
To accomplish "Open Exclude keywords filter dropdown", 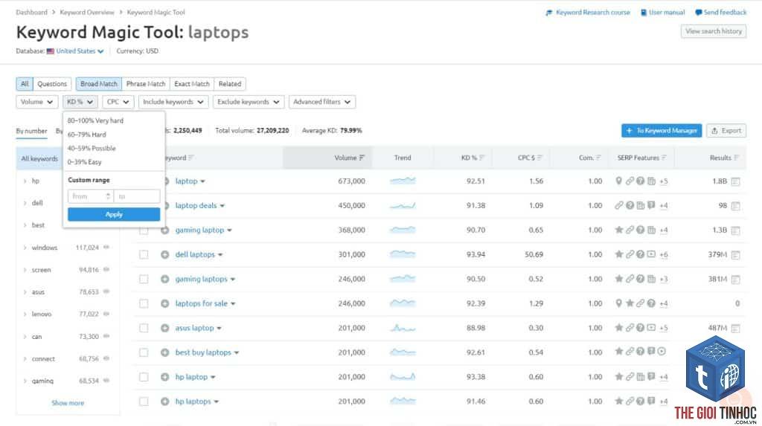I will tap(249, 102).
